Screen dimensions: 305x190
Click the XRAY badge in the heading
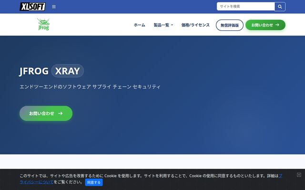point(68,71)
